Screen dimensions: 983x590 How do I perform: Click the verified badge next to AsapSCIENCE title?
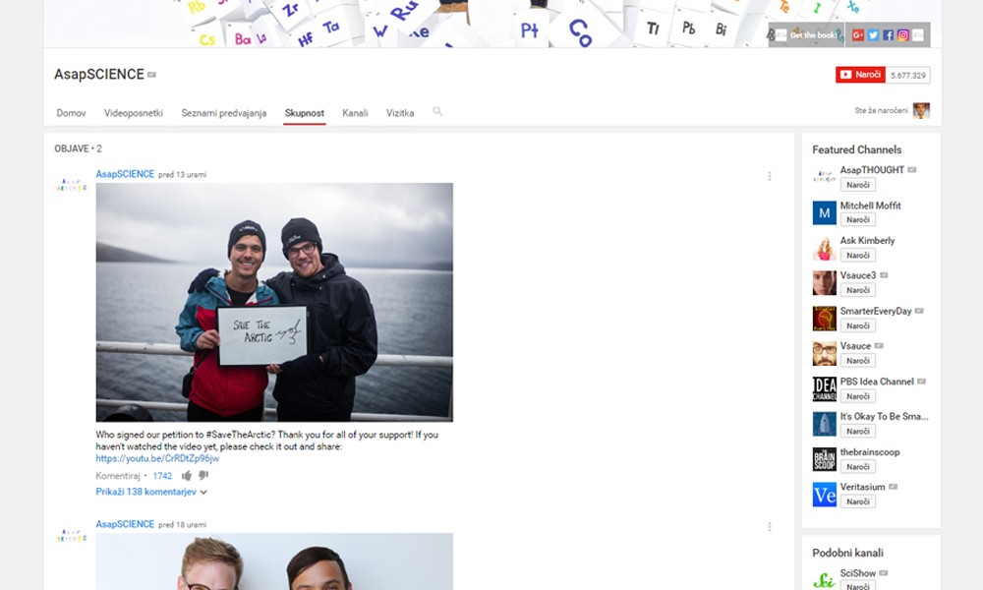[151, 75]
